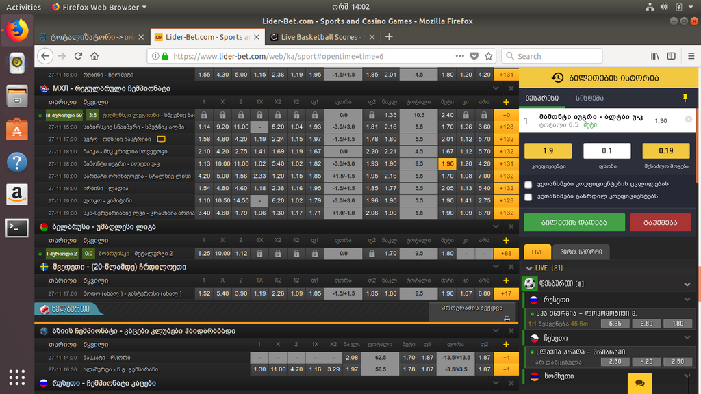Viewport: 701px width, 394px height.
Task: Open the Firefox Library icon
Action: click(x=655, y=56)
